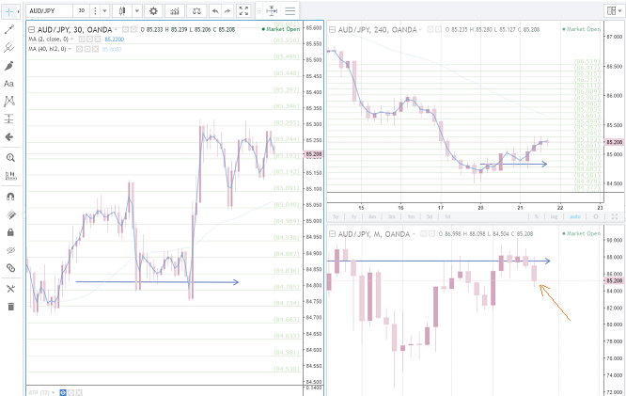Choose the text annotation tool
Screen dimensions: 626x396
pyautogui.click(x=9, y=84)
